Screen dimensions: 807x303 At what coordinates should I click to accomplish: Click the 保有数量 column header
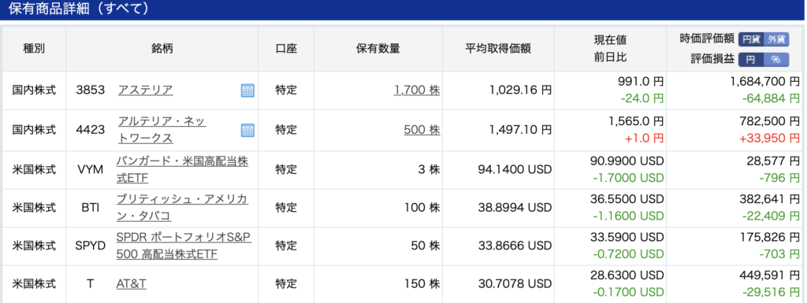tap(378, 49)
